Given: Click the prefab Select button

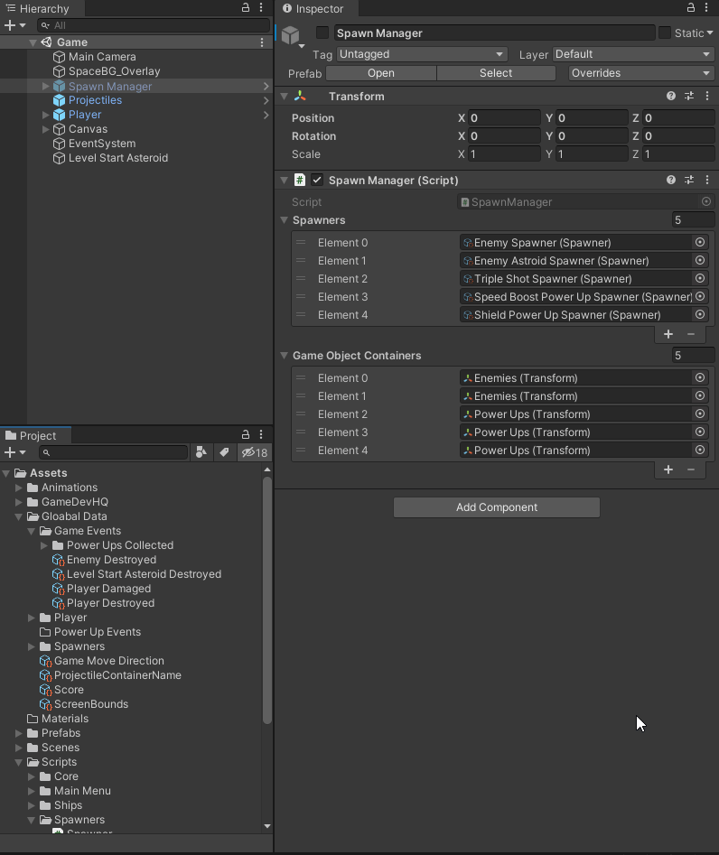Looking at the screenshot, I should [x=496, y=73].
